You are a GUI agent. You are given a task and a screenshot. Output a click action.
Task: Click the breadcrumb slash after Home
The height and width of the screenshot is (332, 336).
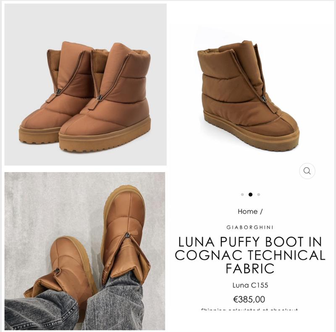[261, 212]
